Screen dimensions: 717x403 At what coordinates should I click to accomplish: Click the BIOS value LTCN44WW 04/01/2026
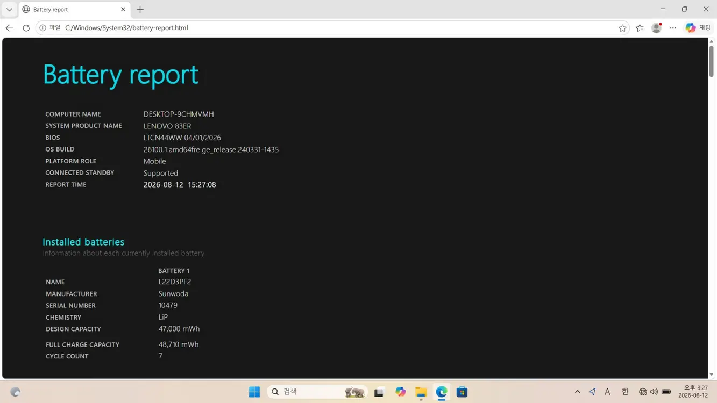pos(182,138)
